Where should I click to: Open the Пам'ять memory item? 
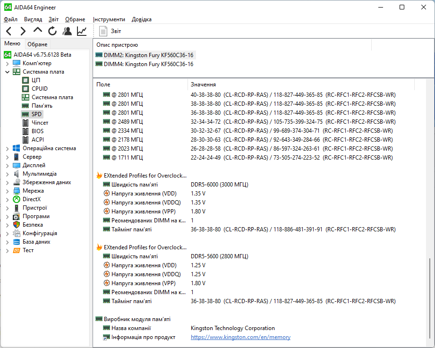[42, 106]
